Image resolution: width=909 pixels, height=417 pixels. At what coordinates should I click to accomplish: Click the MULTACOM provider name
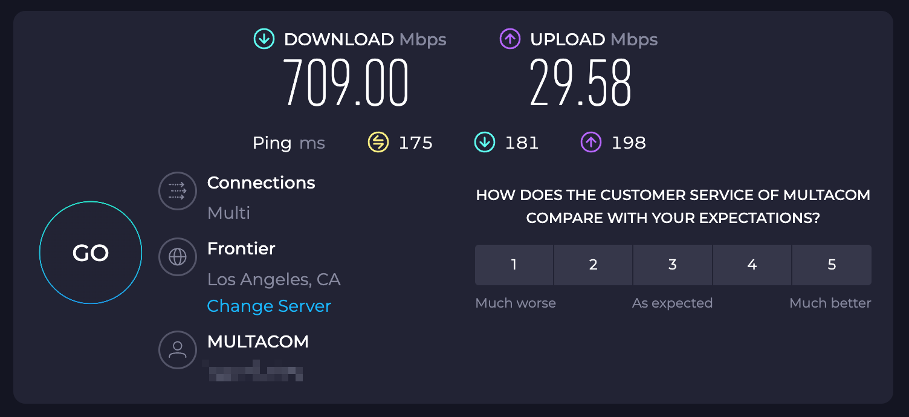(x=258, y=341)
